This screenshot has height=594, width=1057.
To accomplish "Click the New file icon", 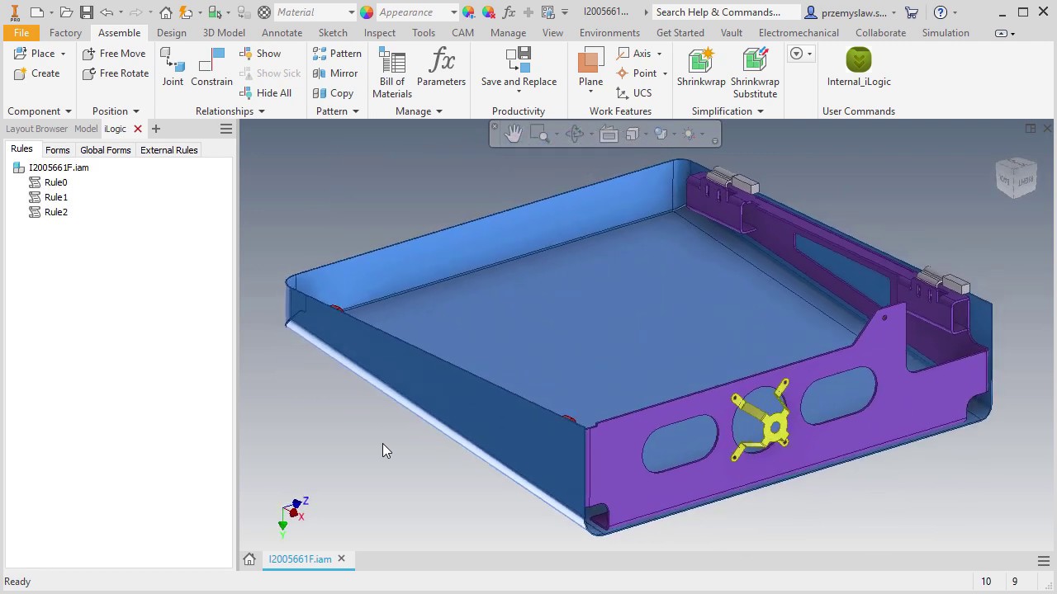I will tap(36, 12).
